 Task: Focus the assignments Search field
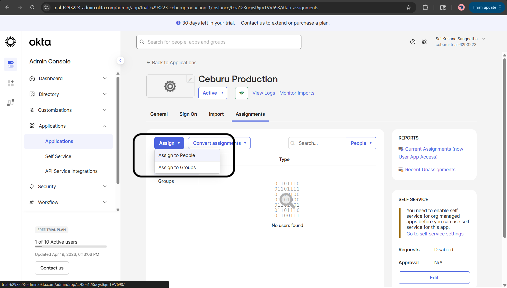click(317, 143)
